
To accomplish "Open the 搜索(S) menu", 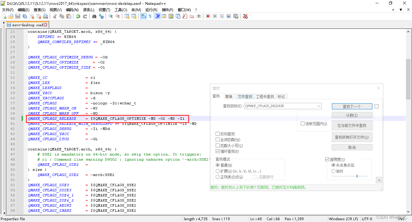I will (40, 10).
